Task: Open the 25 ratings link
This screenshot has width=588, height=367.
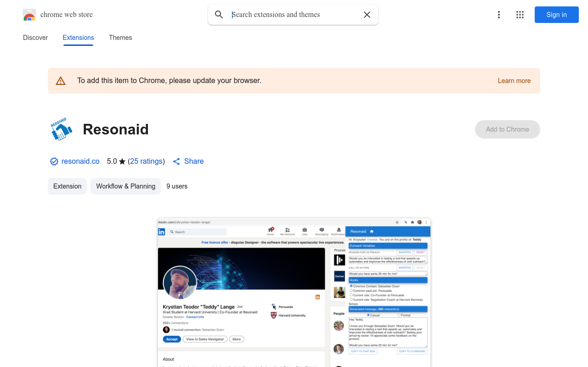Action: (x=146, y=161)
